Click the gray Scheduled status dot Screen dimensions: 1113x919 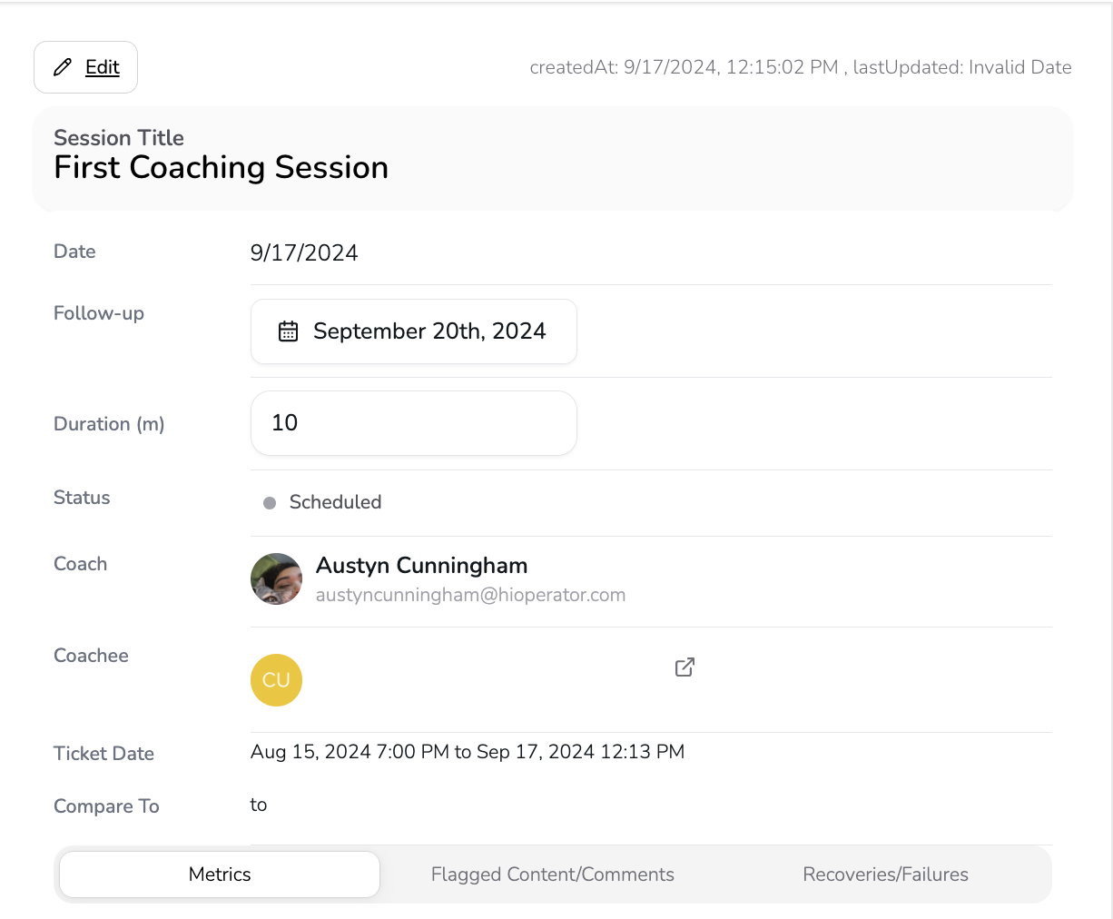[x=270, y=503]
